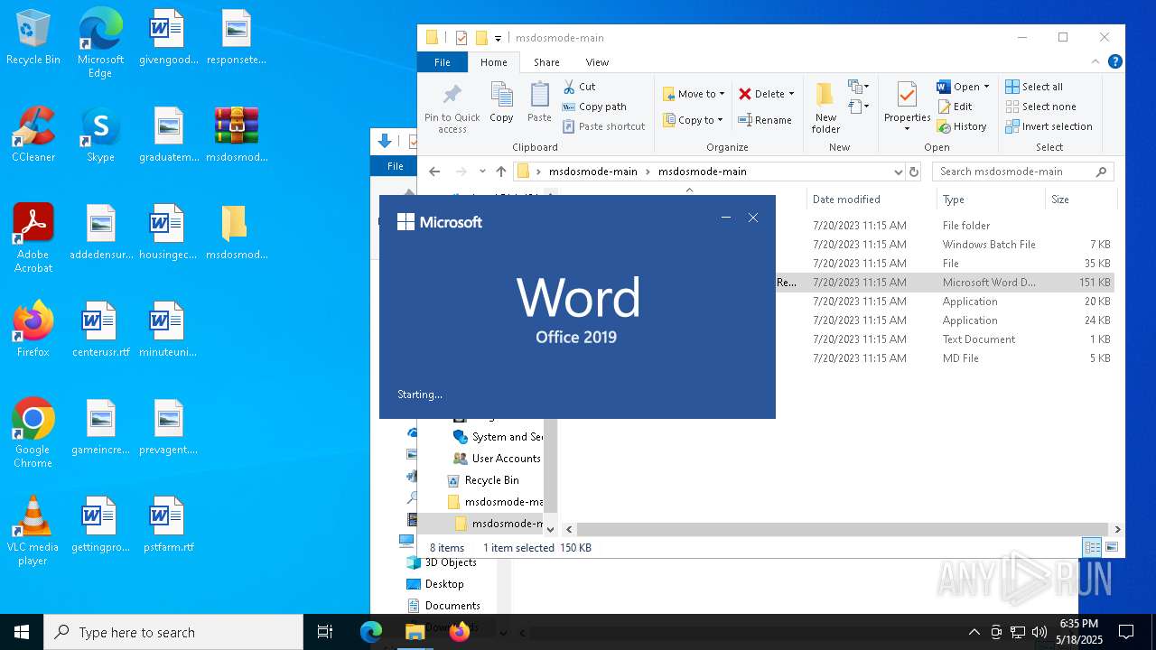Open Windows Start menu
Screen dimensions: 1156x650
[x=22, y=632]
